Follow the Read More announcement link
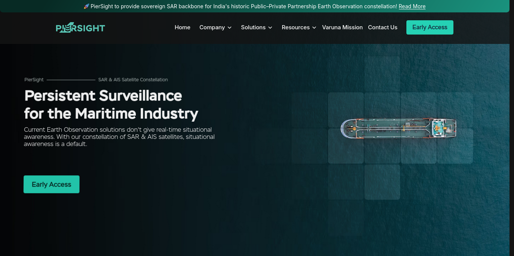 (x=412, y=6)
